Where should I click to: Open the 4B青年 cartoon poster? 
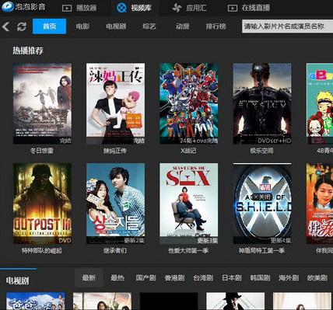pos(320,103)
